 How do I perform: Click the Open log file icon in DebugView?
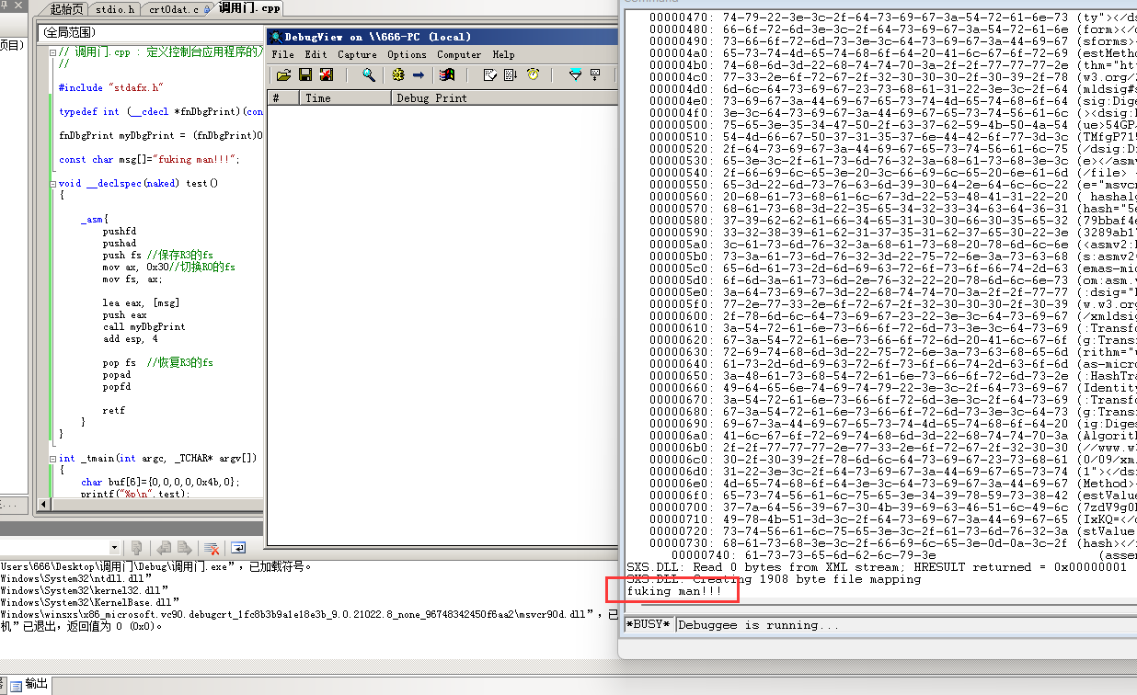(x=283, y=75)
